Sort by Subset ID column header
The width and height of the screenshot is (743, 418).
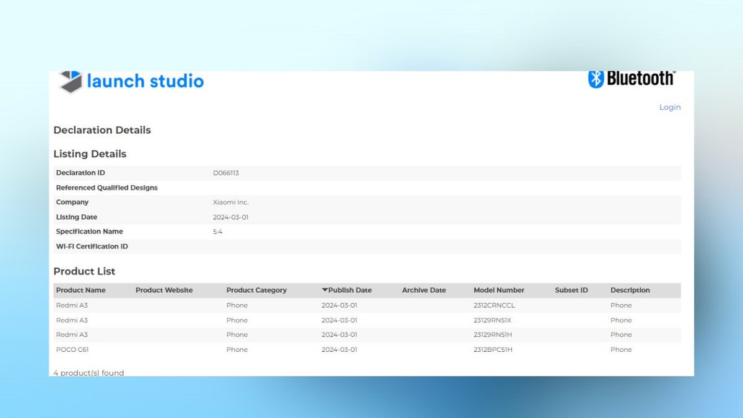(571, 290)
